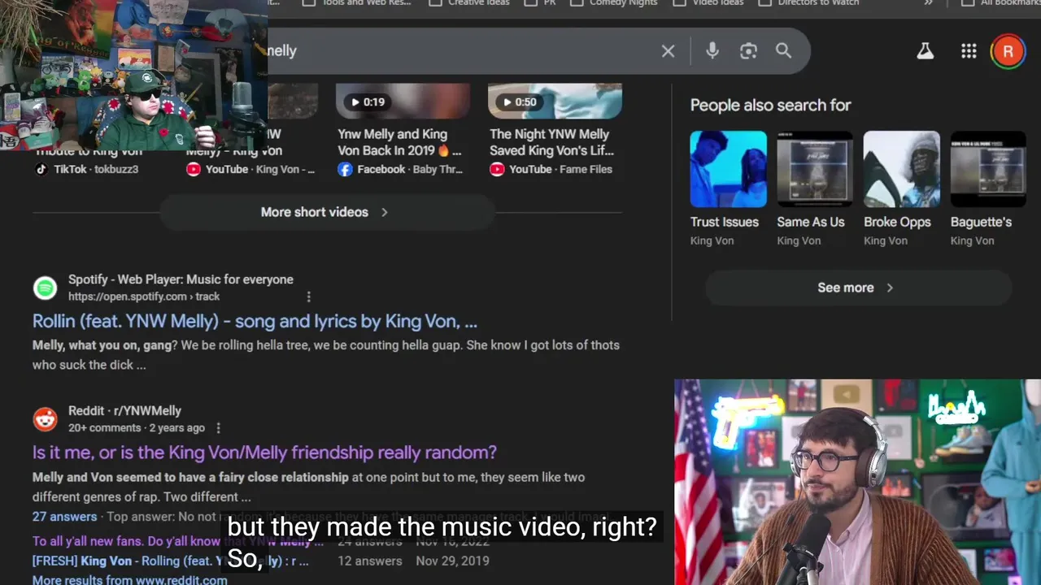The height and width of the screenshot is (585, 1041).
Task: Open More results from www.reddit.com
Action: pyautogui.click(x=129, y=579)
